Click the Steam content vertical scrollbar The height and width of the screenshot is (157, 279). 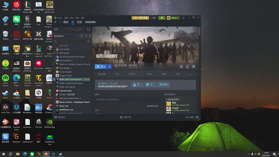(199, 31)
